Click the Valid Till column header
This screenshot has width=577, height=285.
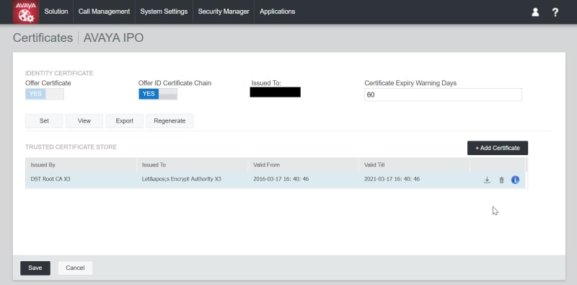[x=414, y=165]
